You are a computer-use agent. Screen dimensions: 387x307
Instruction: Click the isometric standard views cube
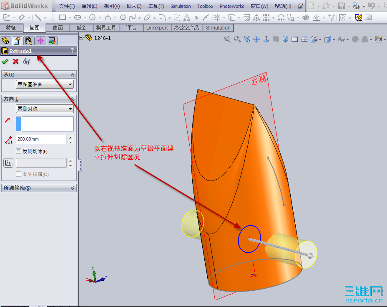(x=285, y=39)
